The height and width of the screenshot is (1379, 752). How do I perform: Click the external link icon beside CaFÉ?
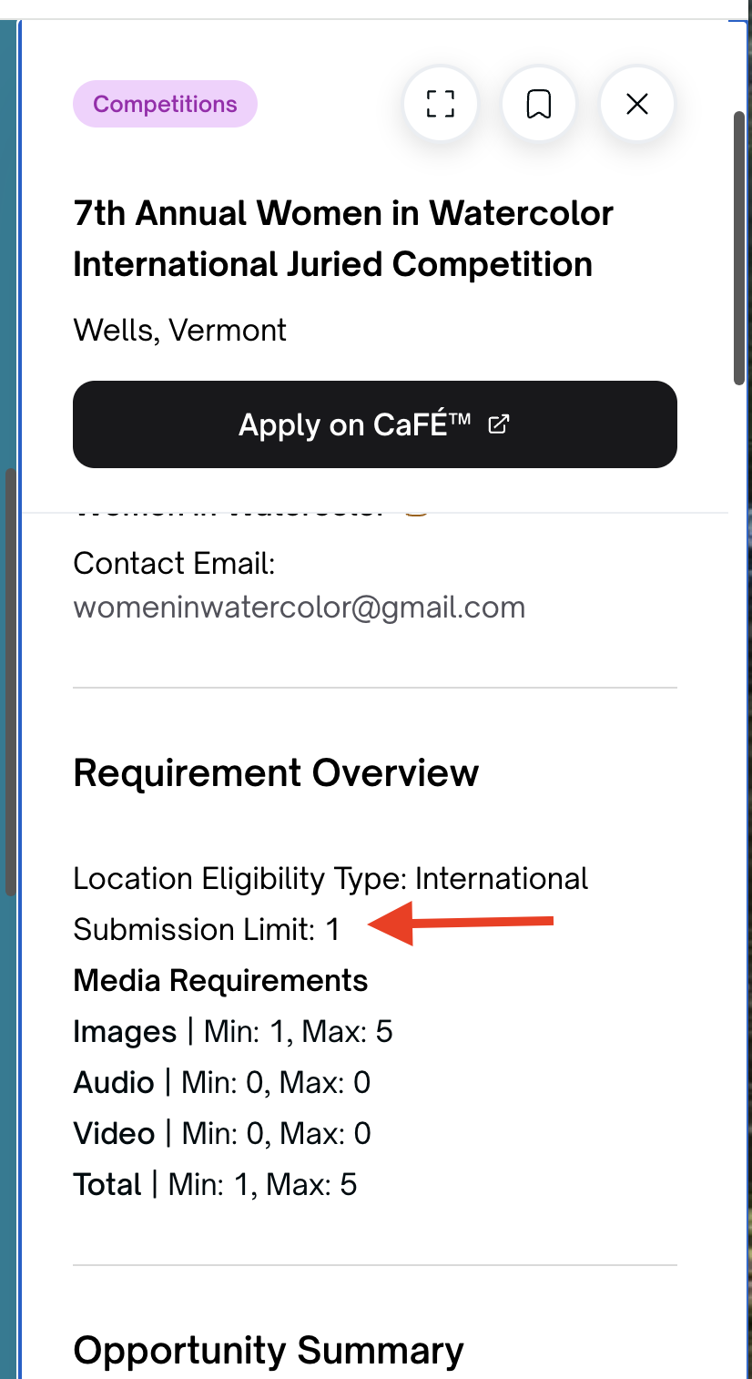click(498, 424)
